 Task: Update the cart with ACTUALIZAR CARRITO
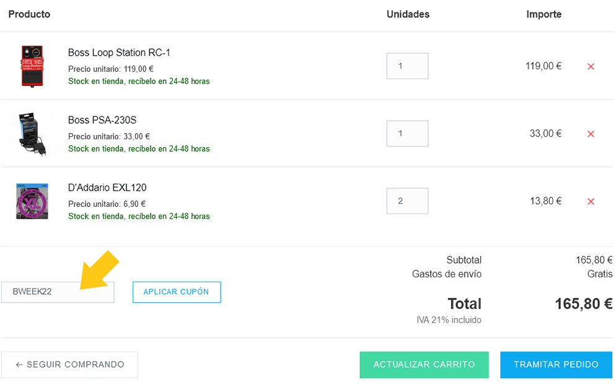coord(424,365)
